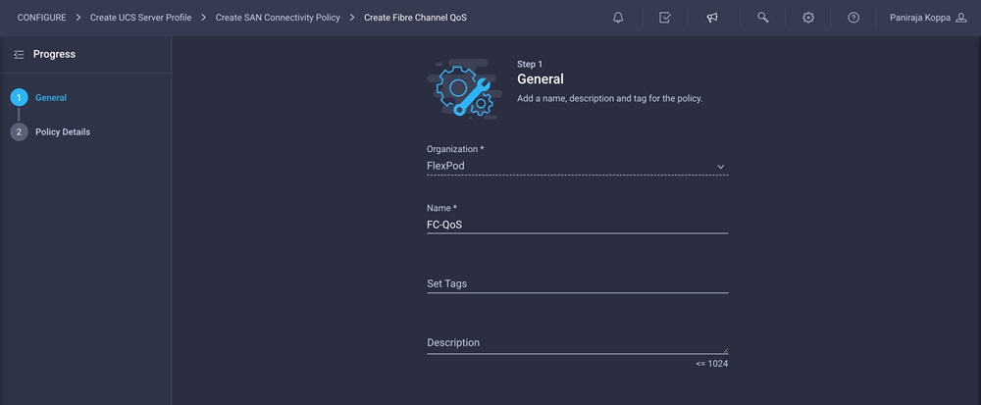
Task: Collapse the Progress panel icon
Action: point(19,54)
